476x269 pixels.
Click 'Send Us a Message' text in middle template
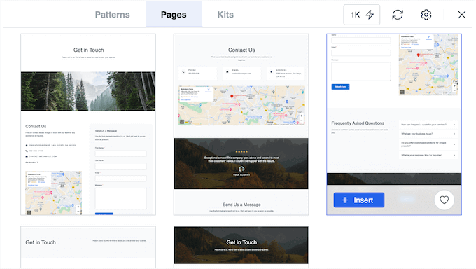coord(241,205)
